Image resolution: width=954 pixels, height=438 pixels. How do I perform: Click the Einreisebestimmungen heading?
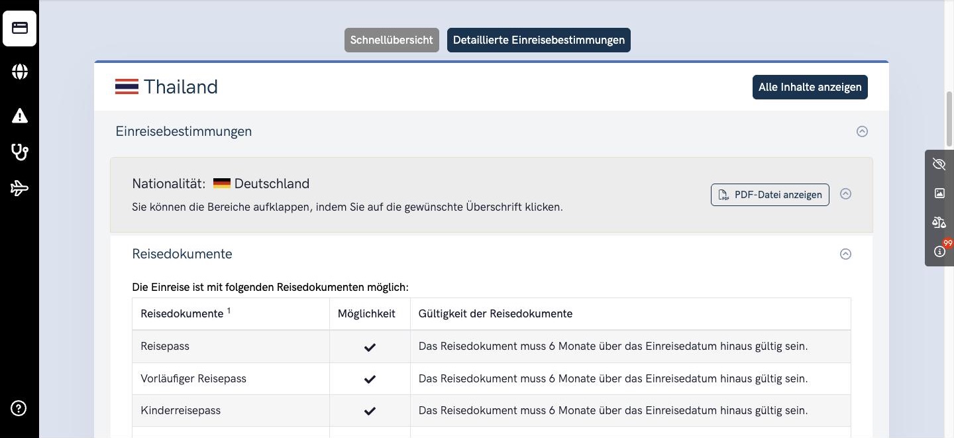184,131
